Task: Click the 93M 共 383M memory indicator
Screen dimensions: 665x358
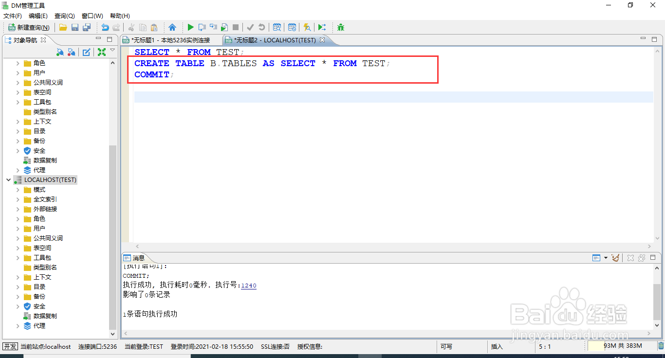Action: click(x=622, y=346)
